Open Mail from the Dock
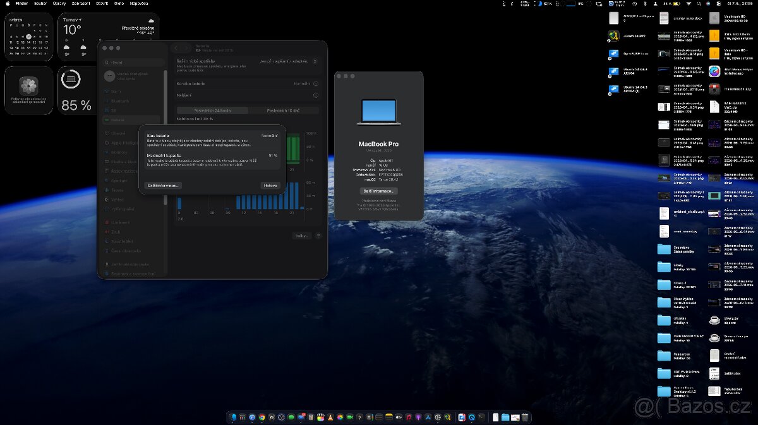758x425 pixels. click(301, 417)
